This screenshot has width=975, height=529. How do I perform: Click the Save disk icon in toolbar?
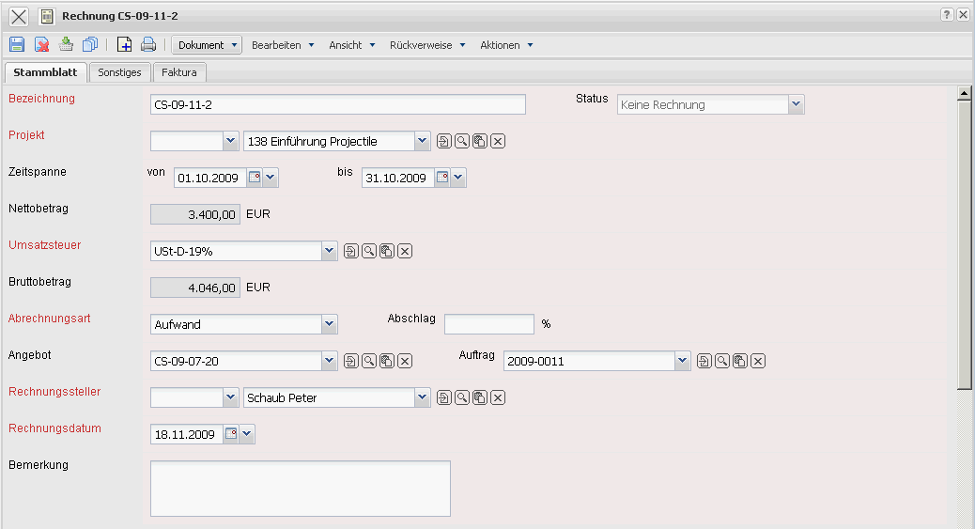(16, 44)
